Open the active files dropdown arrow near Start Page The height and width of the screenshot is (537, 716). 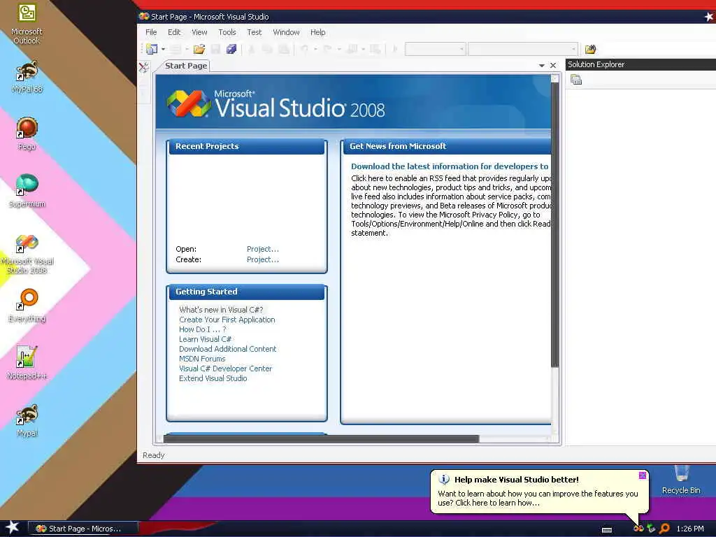[x=542, y=66]
